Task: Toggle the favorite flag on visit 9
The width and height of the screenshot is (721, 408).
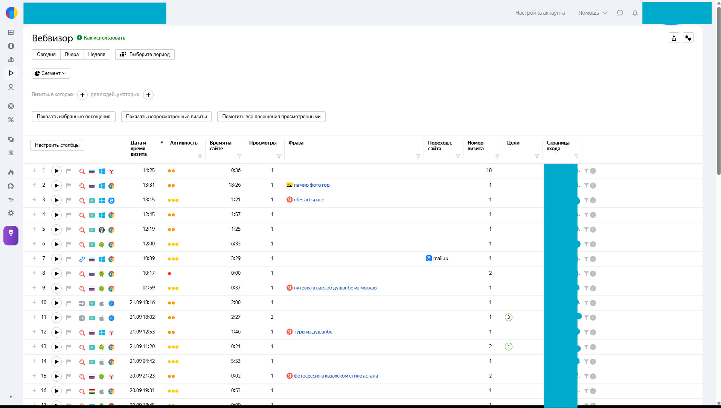Action: 69,288
